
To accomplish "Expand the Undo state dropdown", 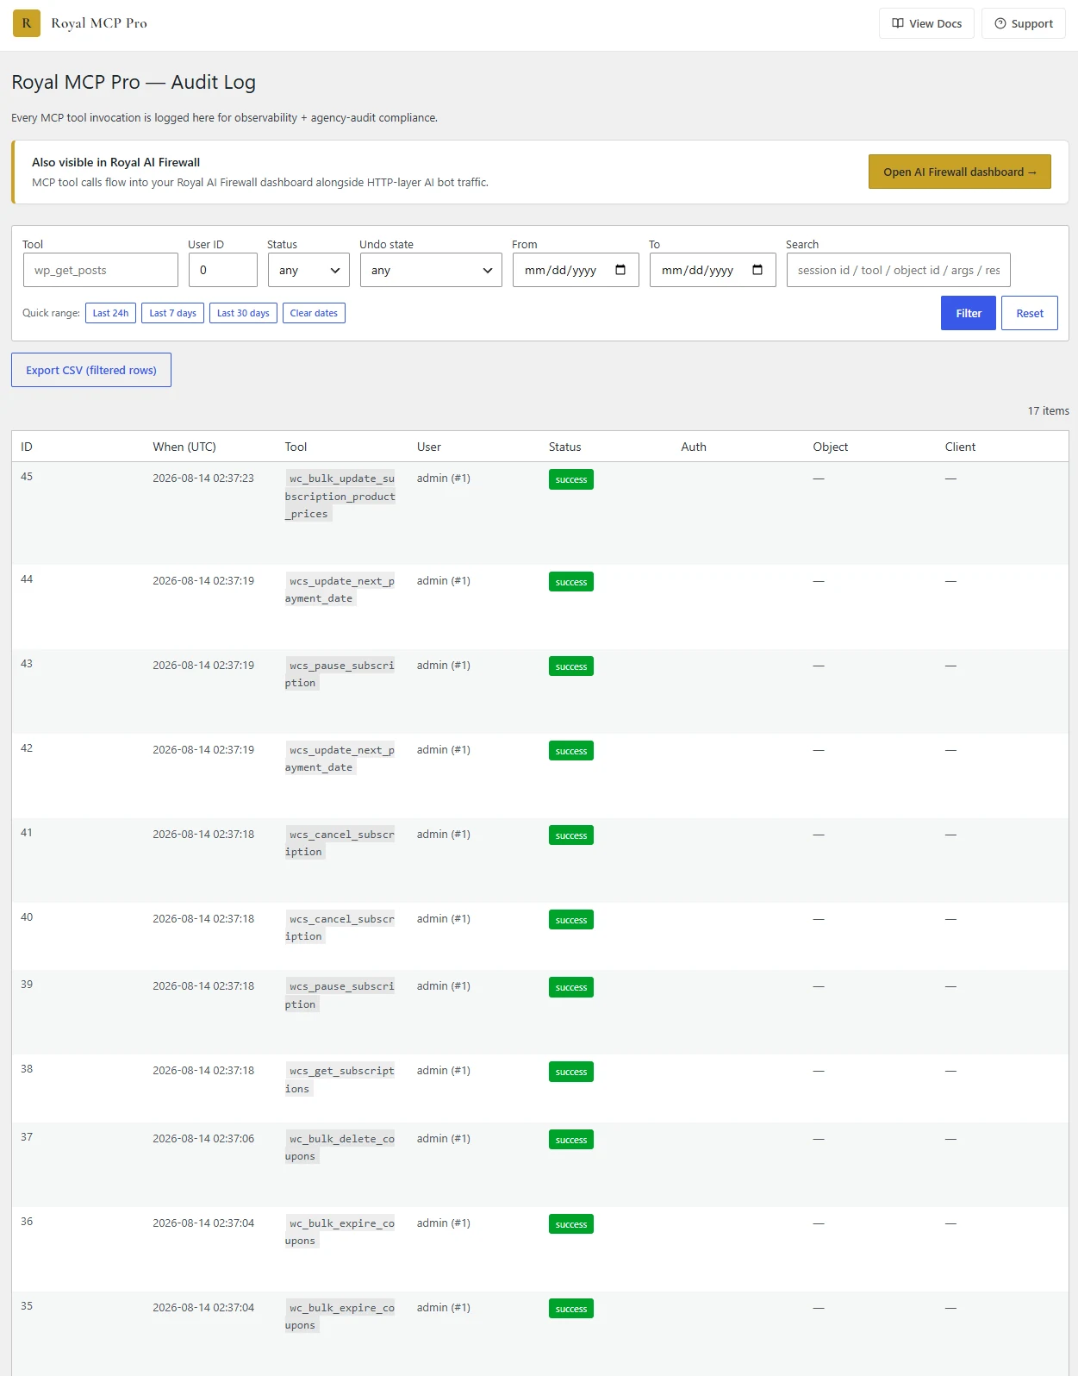I will click(431, 270).
